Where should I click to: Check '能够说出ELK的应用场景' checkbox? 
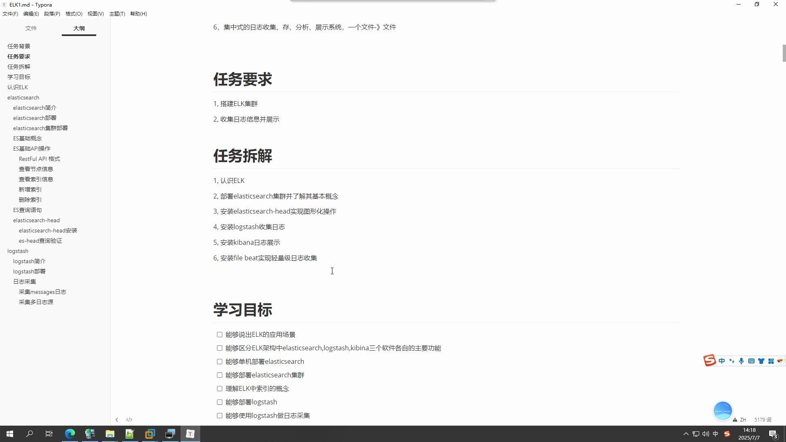(x=219, y=335)
